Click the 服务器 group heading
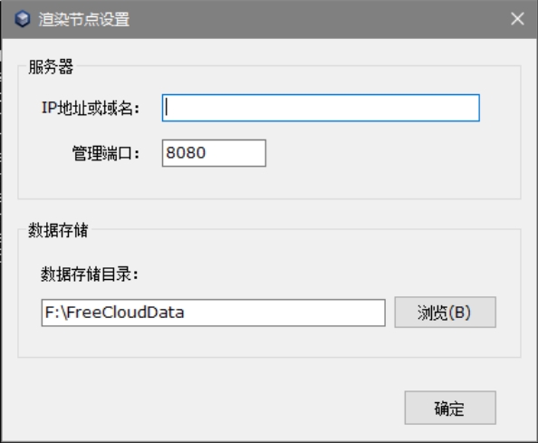Screen dimensions: 538x443 [51, 66]
